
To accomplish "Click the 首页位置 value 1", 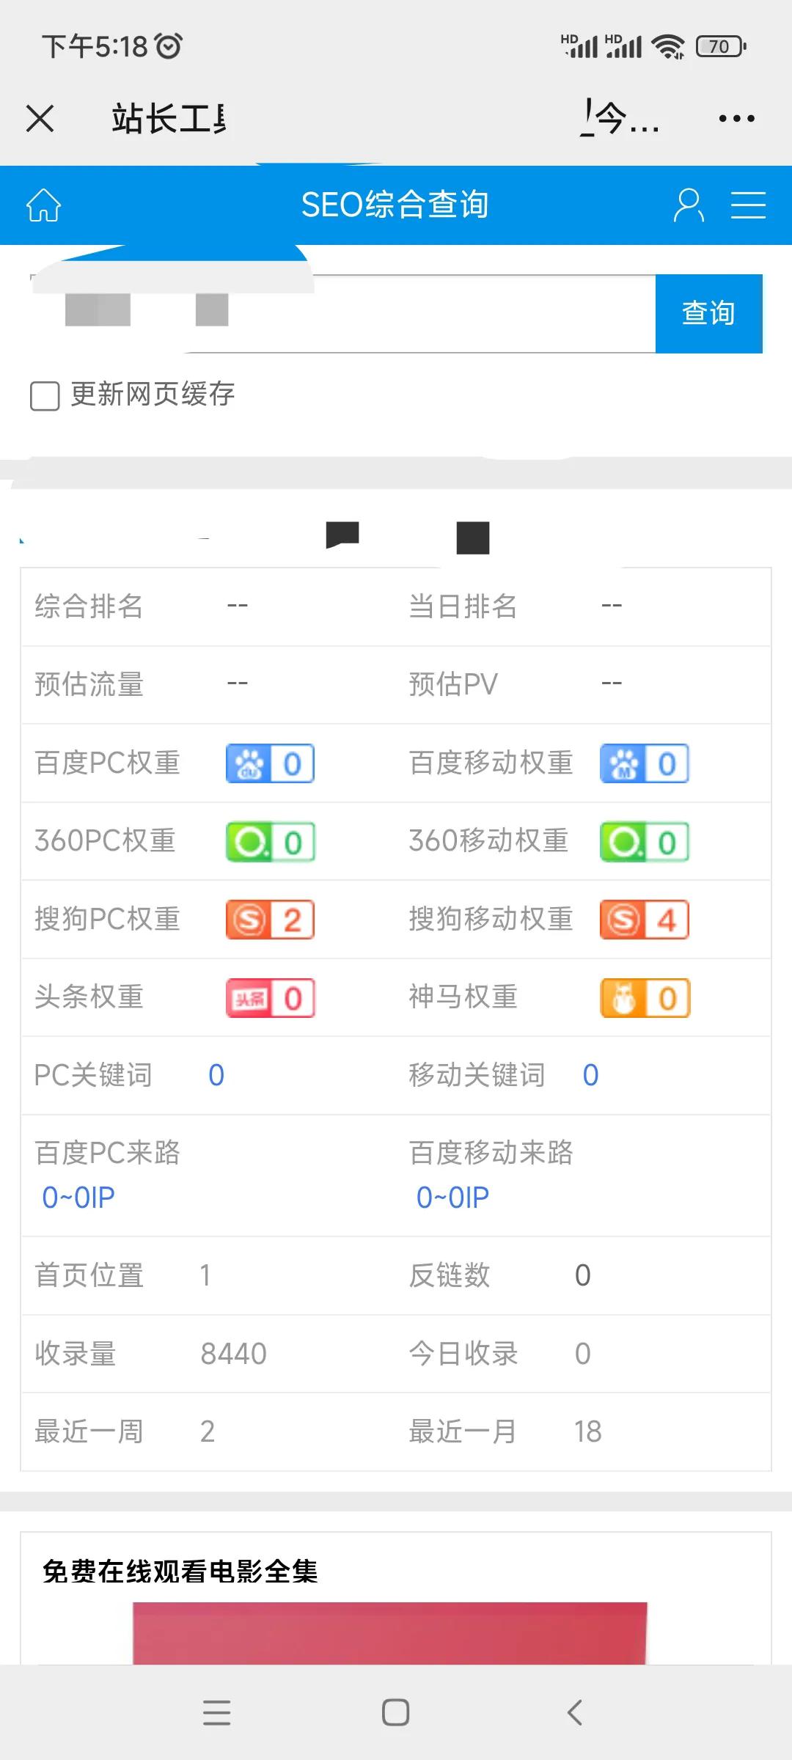I will point(205,1275).
